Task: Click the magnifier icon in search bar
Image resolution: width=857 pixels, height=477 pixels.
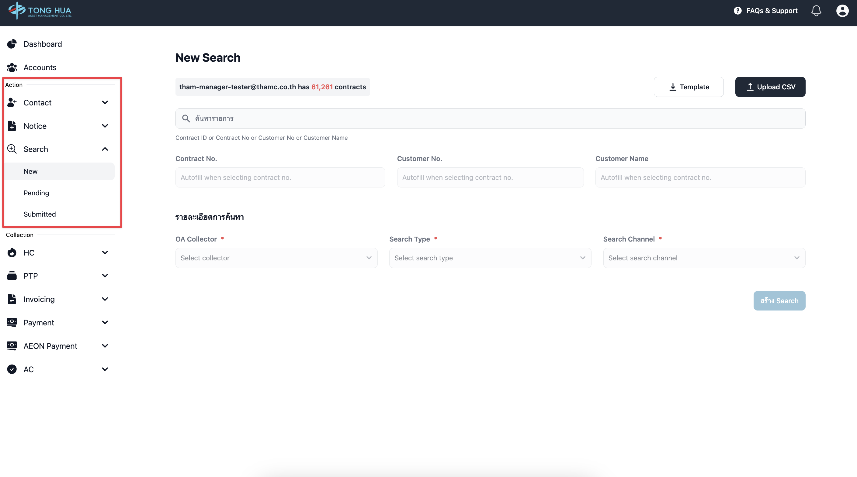Action: (x=186, y=118)
